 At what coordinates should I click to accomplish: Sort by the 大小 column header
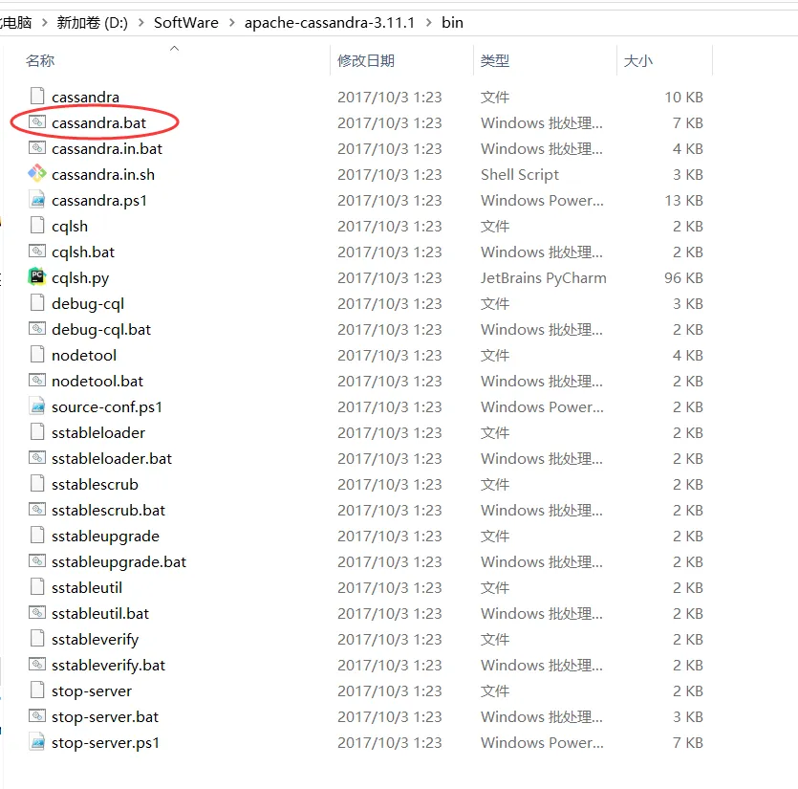click(x=638, y=60)
